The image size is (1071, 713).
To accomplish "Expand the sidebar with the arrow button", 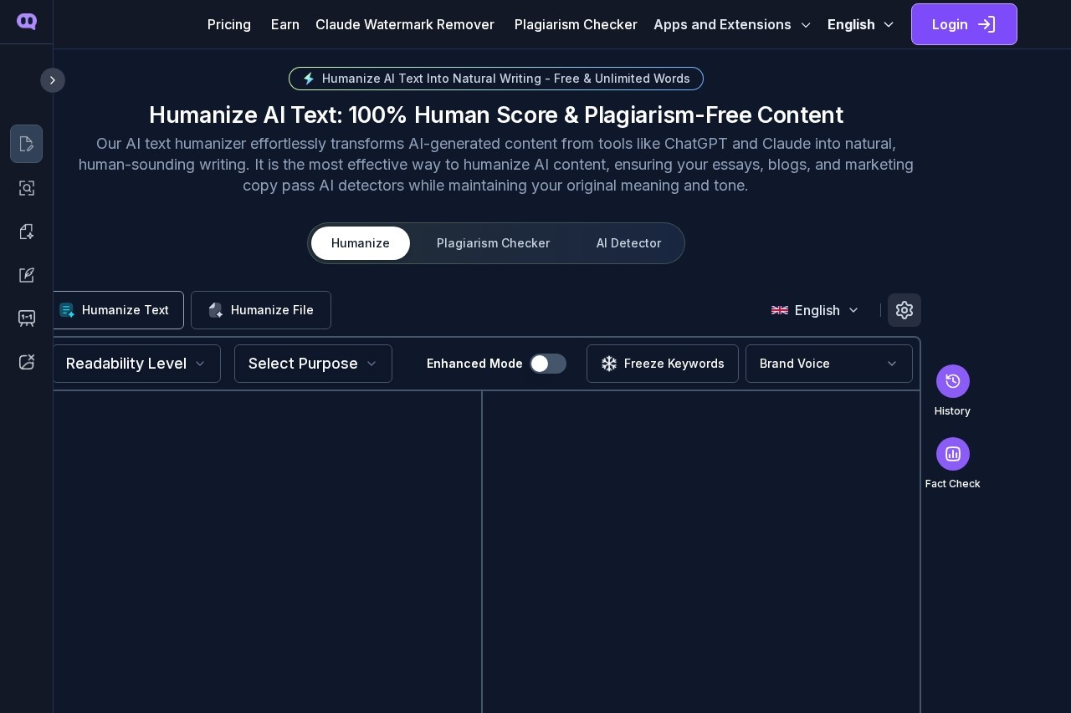I will pos(53,80).
